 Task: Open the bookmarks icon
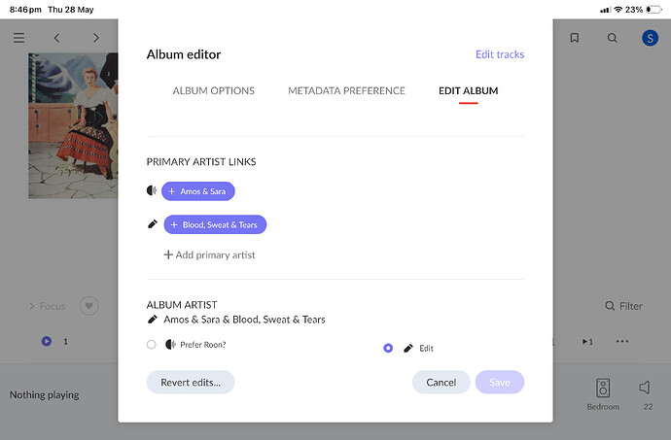coord(575,38)
